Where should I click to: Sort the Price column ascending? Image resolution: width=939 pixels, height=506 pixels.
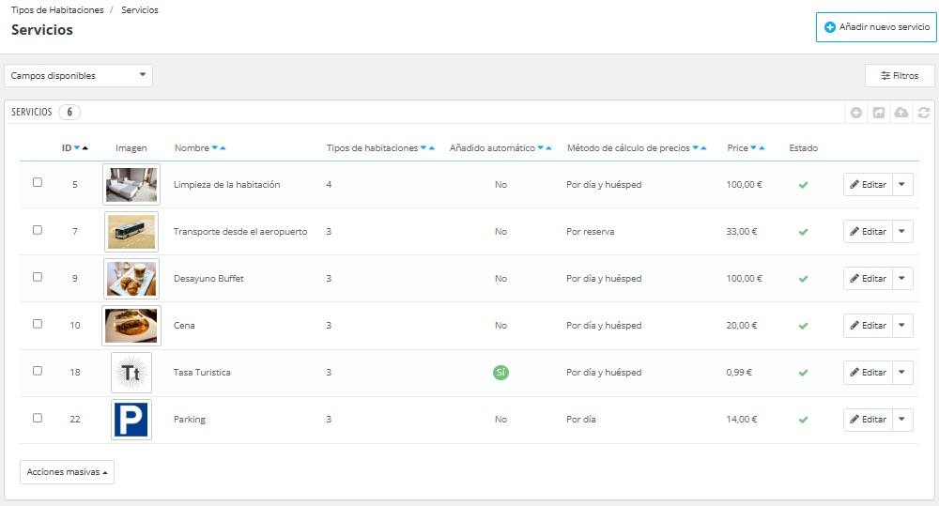point(762,148)
